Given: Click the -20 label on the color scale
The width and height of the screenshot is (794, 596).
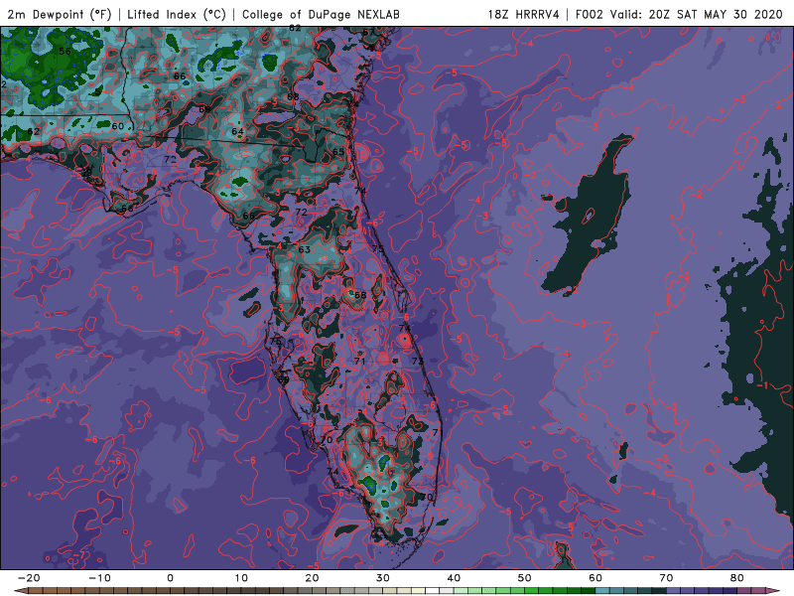Looking at the screenshot, I should pyautogui.click(x=29, y=578).
